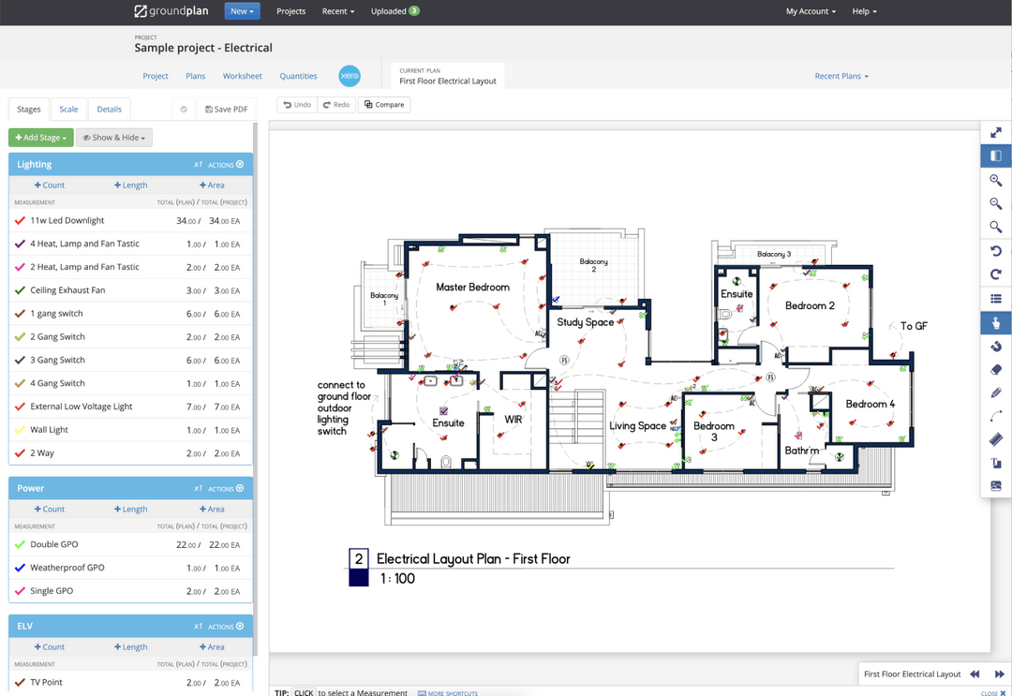Open the measurements list icon on the right toolbar

pos(995,299)
